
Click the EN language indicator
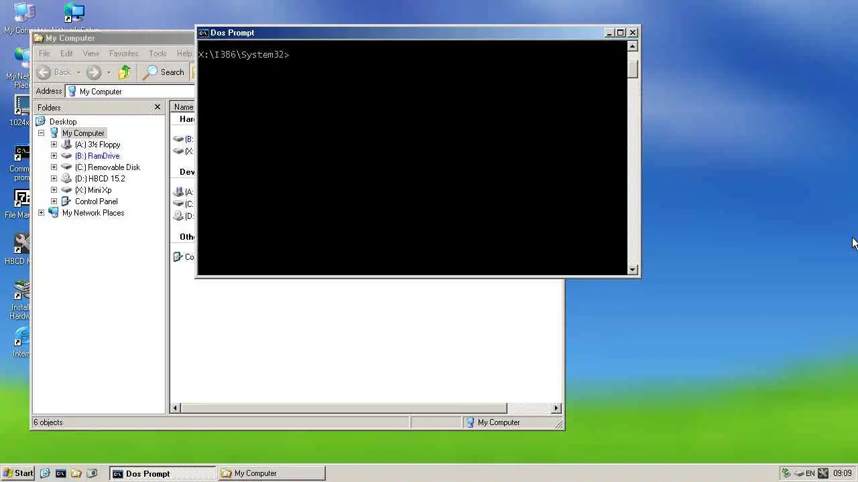click(810, 473)
